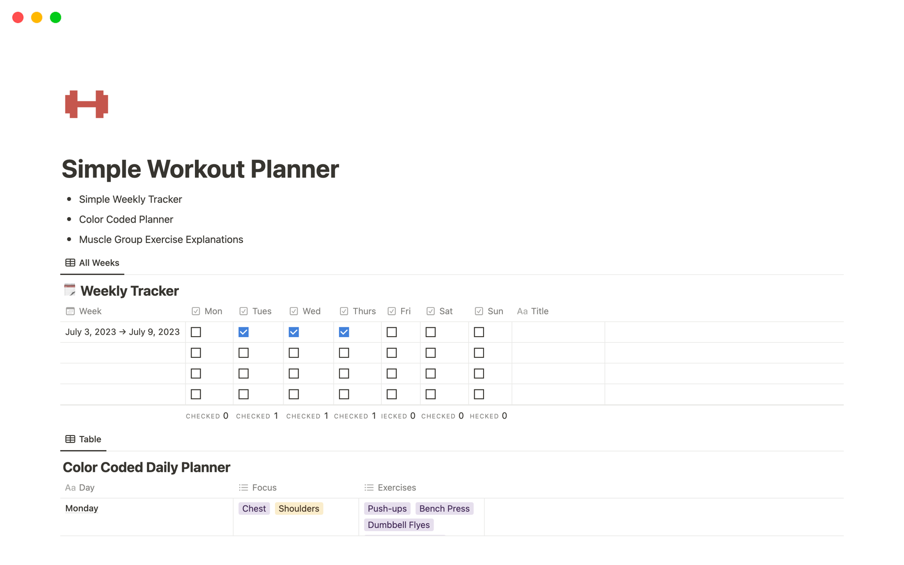Click the list icon beside Exercises header
Screen dimensions: 904x565
(369, 487)
